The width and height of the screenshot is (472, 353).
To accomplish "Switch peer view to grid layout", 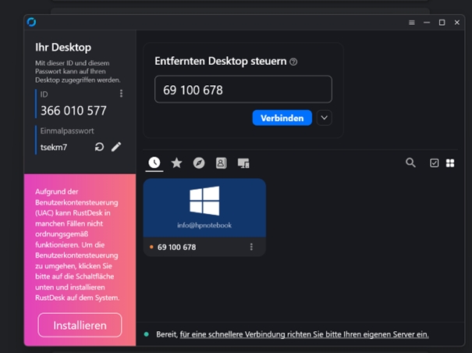I will pos(450,163).
